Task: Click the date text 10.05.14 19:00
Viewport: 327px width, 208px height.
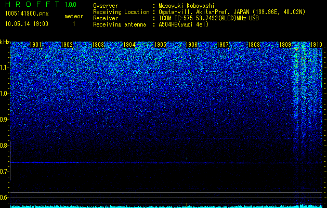Action: (x=27, y=24)
